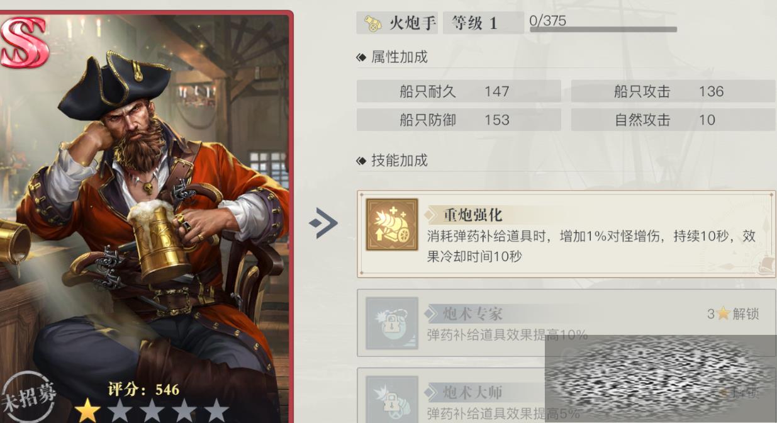This screenshot has width=777, height=423.
Task: Click the 船只耐久 147 stat box
Action: coord(459,91)
